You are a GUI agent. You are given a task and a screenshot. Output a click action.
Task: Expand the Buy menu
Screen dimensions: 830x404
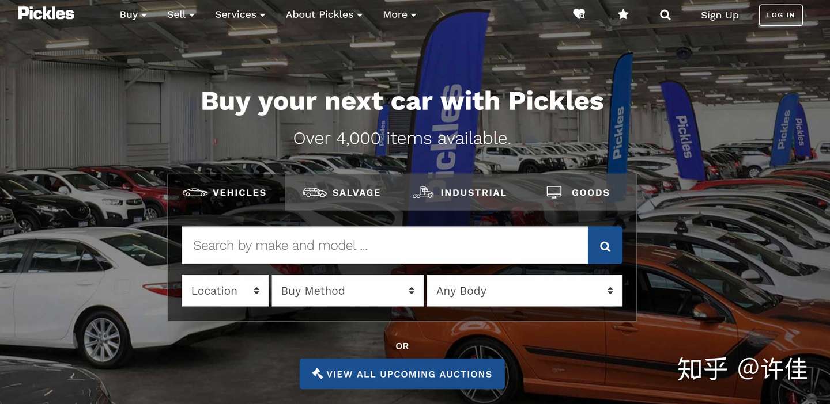pyautogui.click(x=133, y=14)
